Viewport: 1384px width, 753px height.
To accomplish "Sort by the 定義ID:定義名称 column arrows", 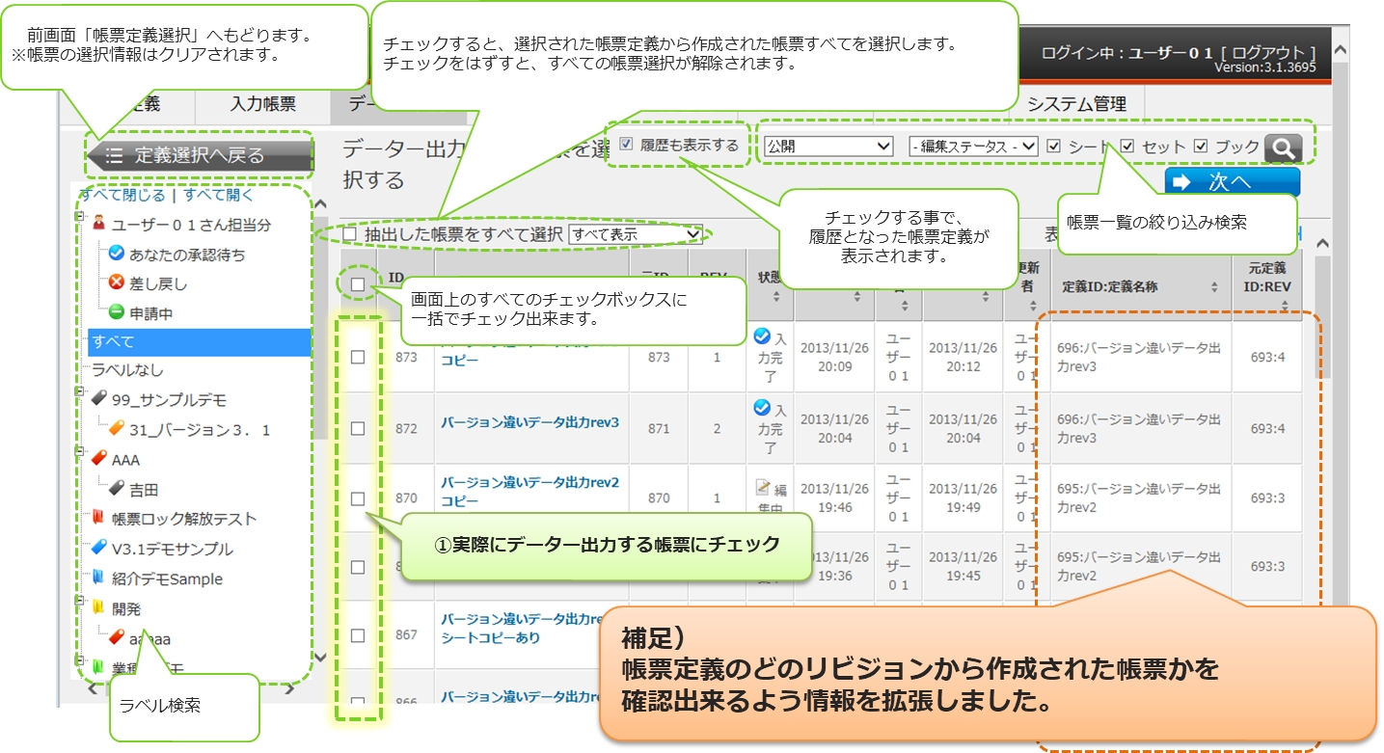I will (x=1214, y=287).
